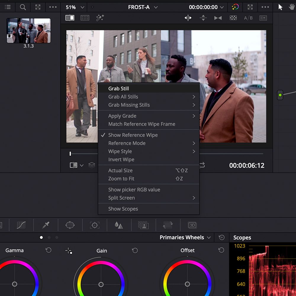296x296 pixels.
Task: Reset the Gain color wheel
Action: [135, 250]
